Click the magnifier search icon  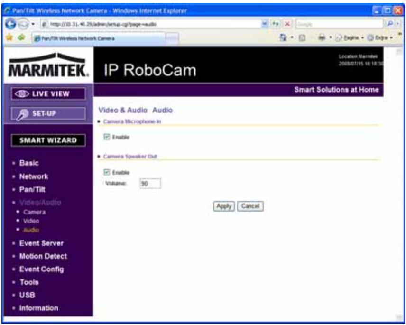point(390,24)
